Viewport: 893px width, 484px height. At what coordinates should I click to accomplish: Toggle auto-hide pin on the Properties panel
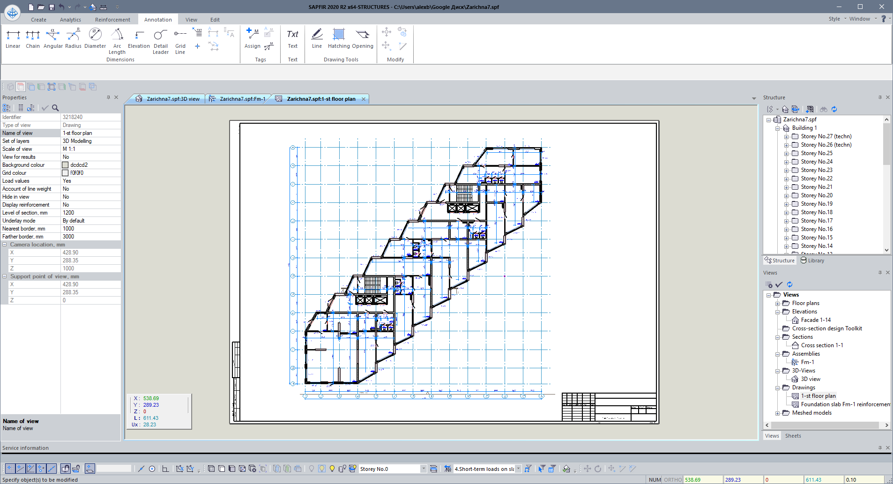108,97
